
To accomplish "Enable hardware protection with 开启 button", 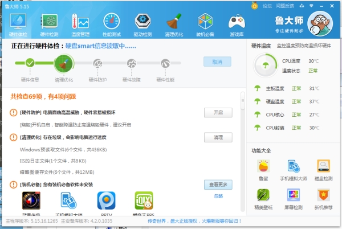I will tap(218, 112).
